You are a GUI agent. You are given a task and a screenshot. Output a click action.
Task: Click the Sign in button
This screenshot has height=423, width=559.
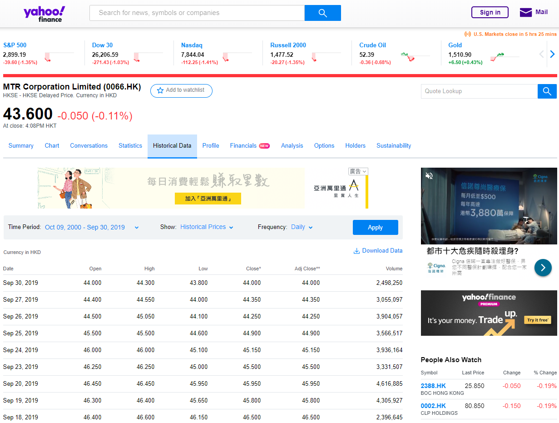pyautogui.click(x=490, y=12)
